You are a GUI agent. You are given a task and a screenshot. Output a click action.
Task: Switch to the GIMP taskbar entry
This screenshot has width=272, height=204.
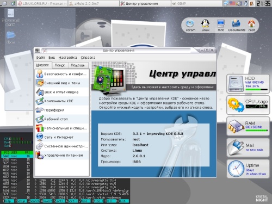tap(196, 3)
